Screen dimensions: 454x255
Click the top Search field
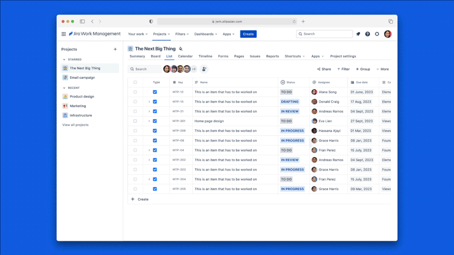click(x=324, y=34)
